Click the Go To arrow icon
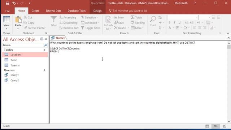Image resolution: width=231 pixels, height=130 pixels. [x=160, y=22]
